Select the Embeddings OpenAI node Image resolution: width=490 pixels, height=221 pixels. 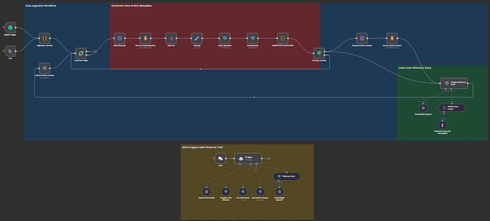pyautogui.click(x=423, y=108)
